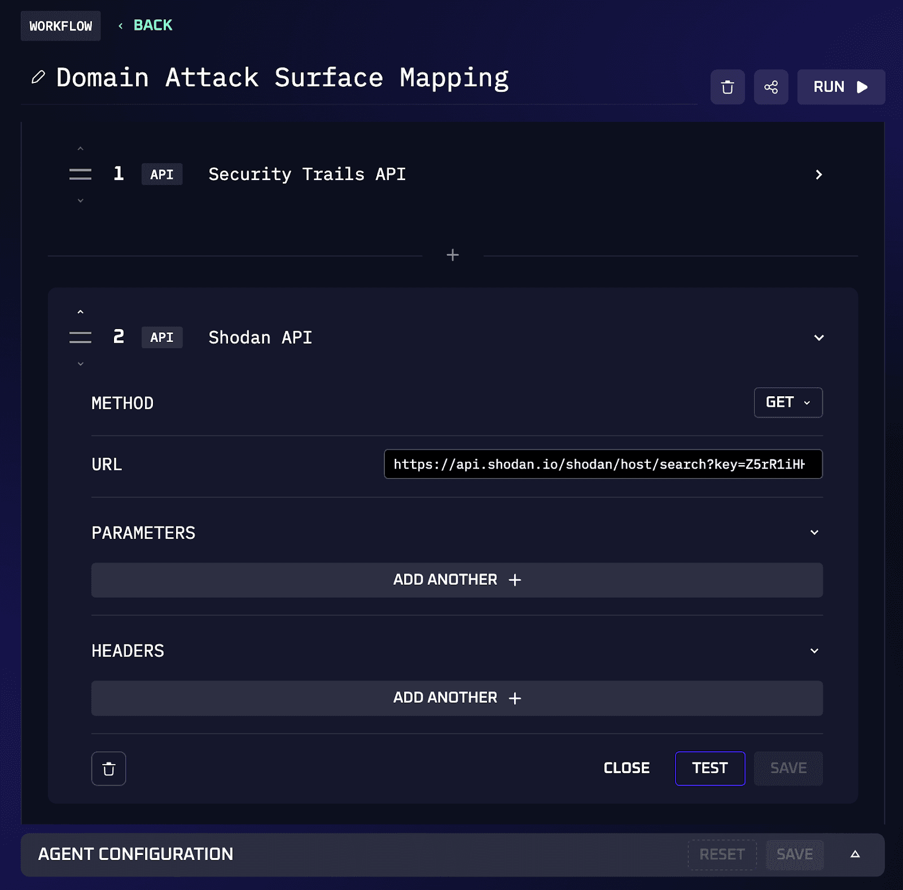This screenshot has height=890, width=903.
Task: Expand the Agent Configuration panel
Action: click(855, 854)
